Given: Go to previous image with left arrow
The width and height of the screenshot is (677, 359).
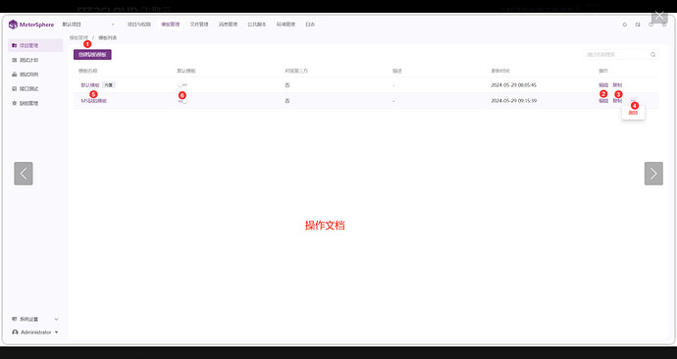Looking at the screenshot, I should 24,174.
